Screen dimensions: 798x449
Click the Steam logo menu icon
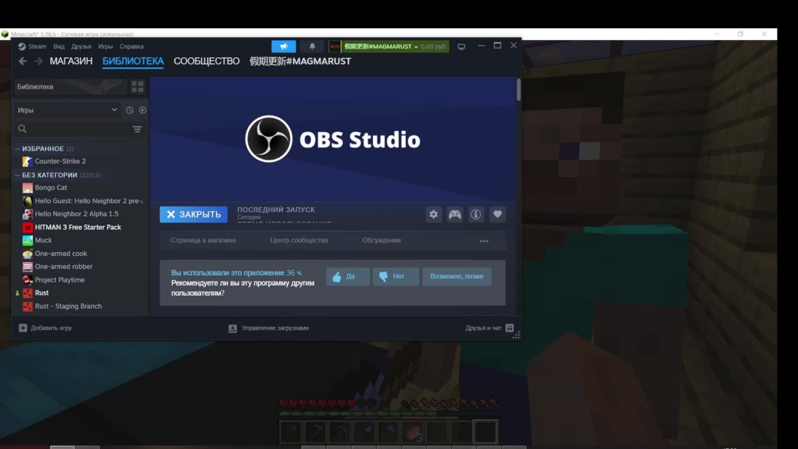point(22,47)
